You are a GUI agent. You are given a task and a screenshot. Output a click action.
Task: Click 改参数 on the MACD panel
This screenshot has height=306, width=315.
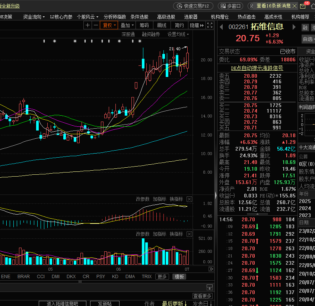[143, 199]
